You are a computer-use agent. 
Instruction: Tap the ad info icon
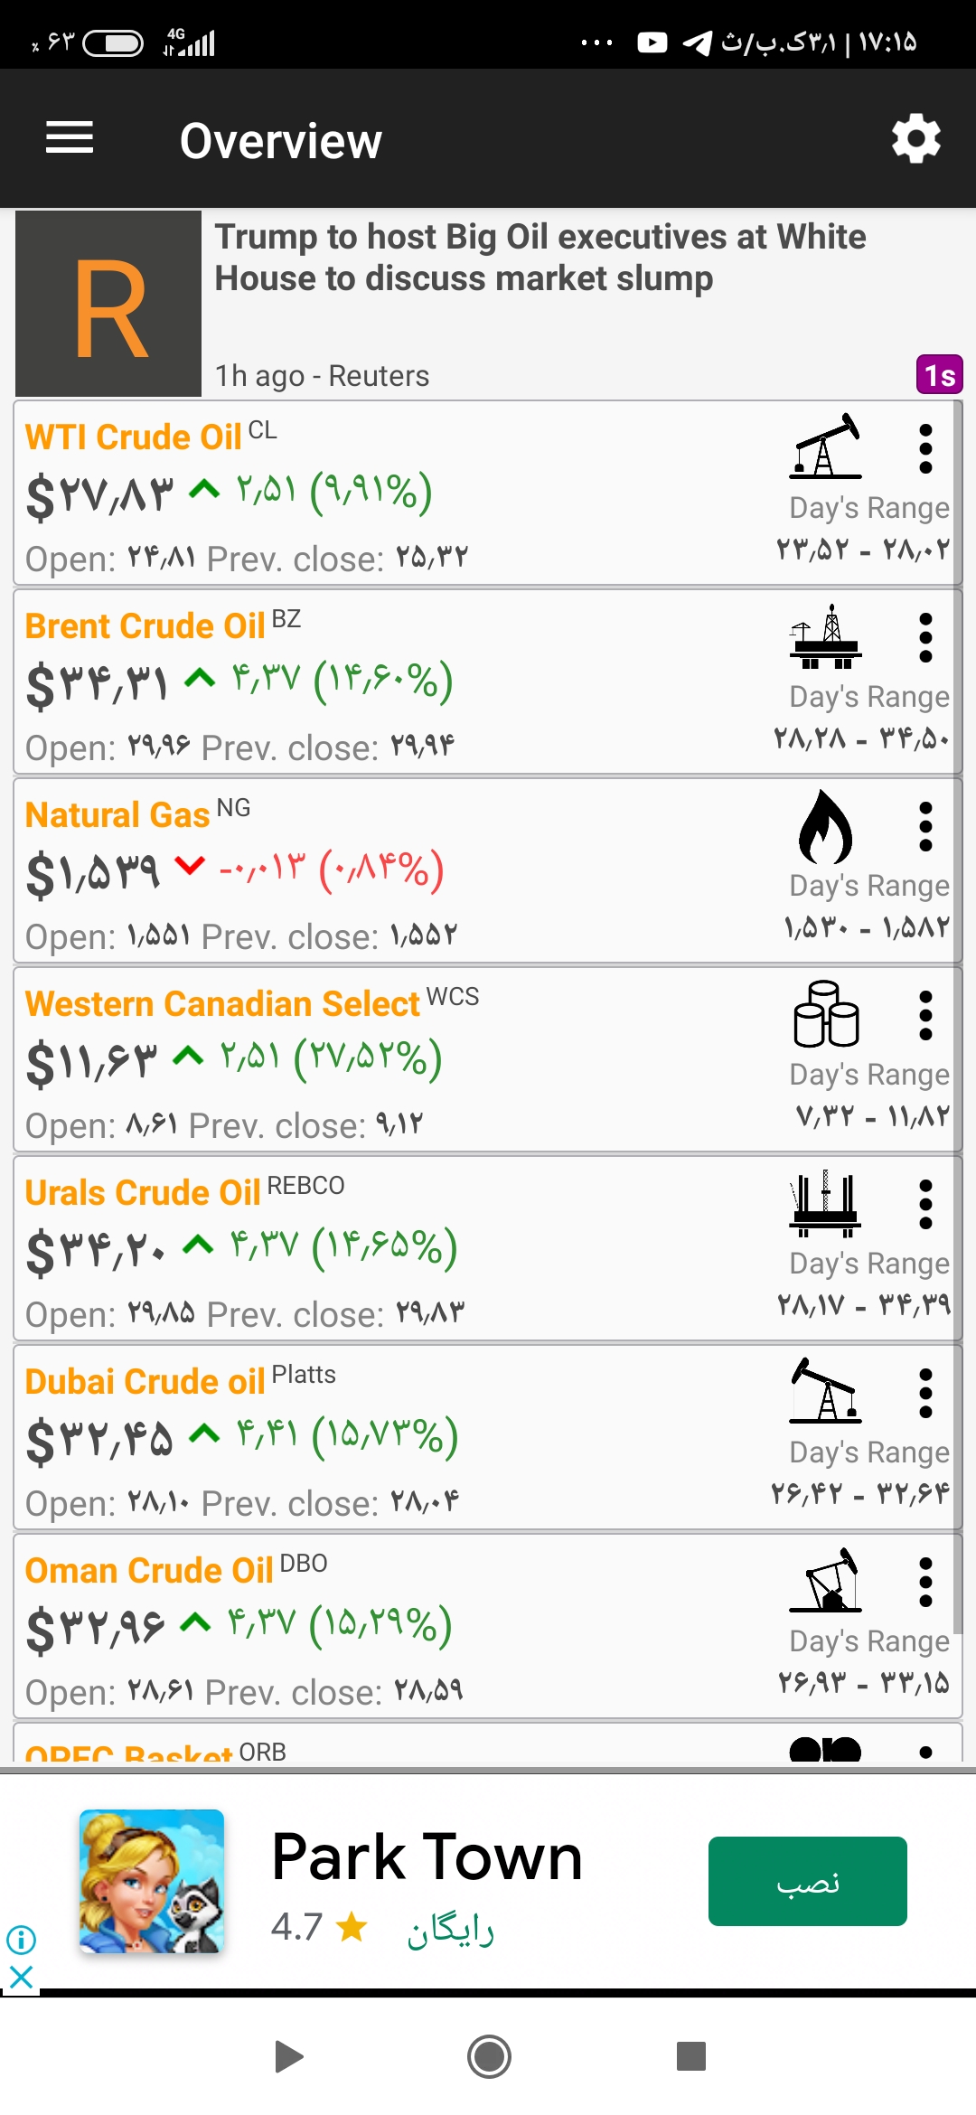[21, 1939]
